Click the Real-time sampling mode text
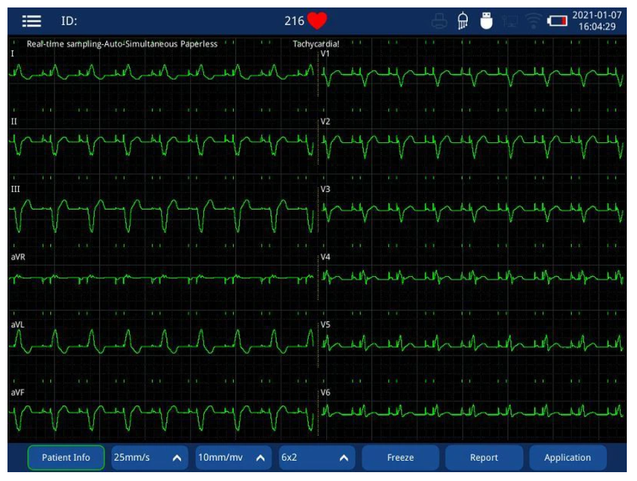 (x=122, y=44)
